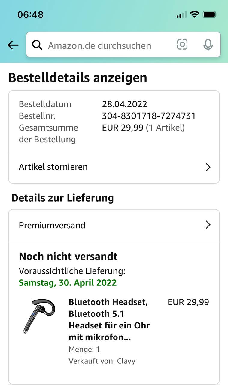Open the Bluetooth Headset product title link
Image resolution: width=228 pixels, height=385 pixels.
tap(109, 319)
